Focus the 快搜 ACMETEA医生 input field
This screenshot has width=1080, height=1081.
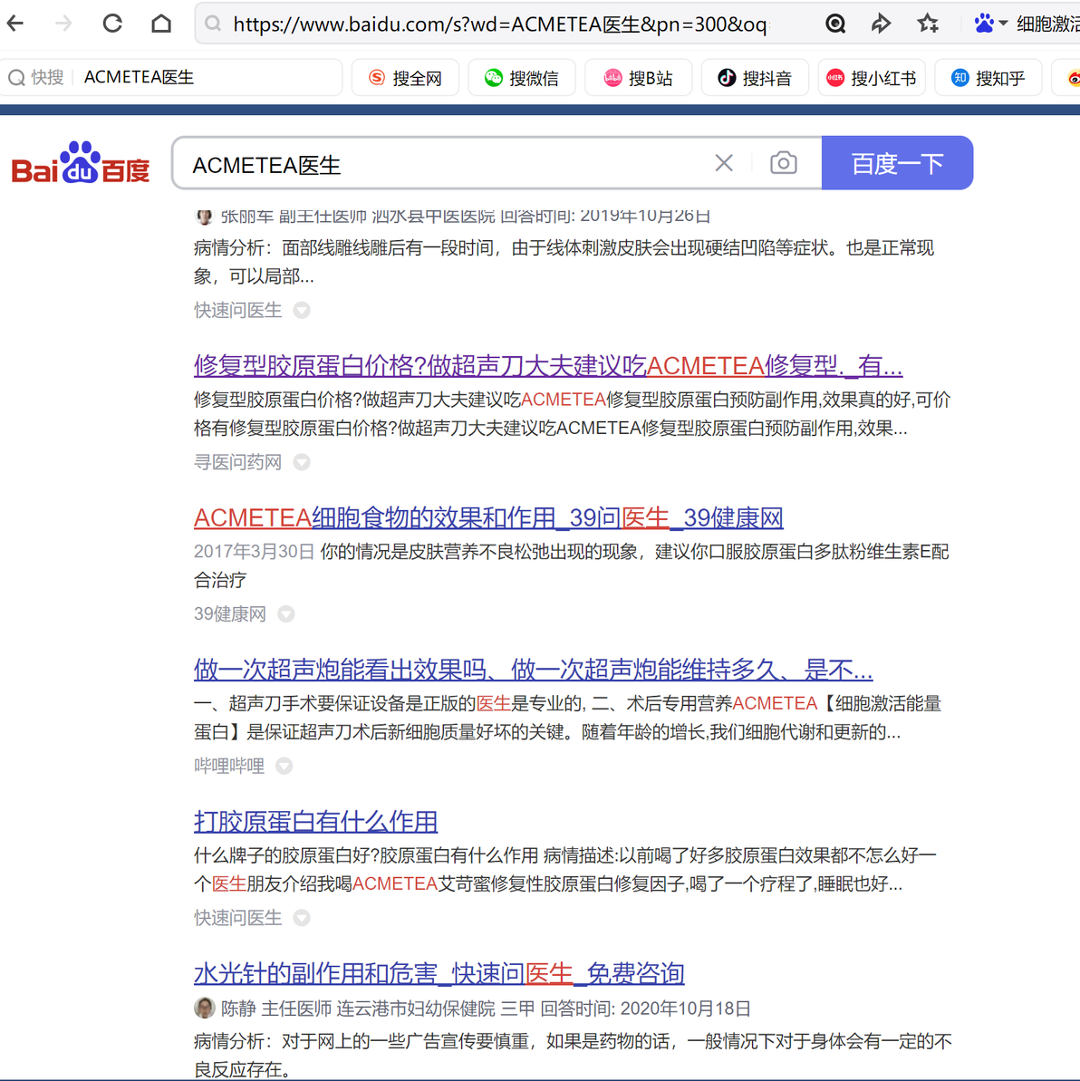pyautogui.click(x=207, y=77)
